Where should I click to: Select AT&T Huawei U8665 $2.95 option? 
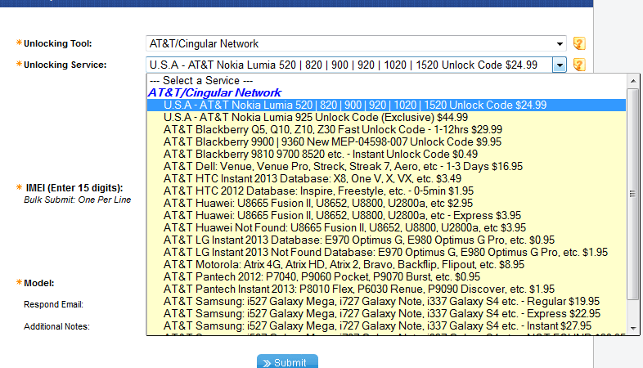point(386,204)
